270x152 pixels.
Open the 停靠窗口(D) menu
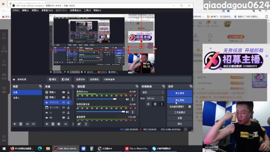point(47,10)
